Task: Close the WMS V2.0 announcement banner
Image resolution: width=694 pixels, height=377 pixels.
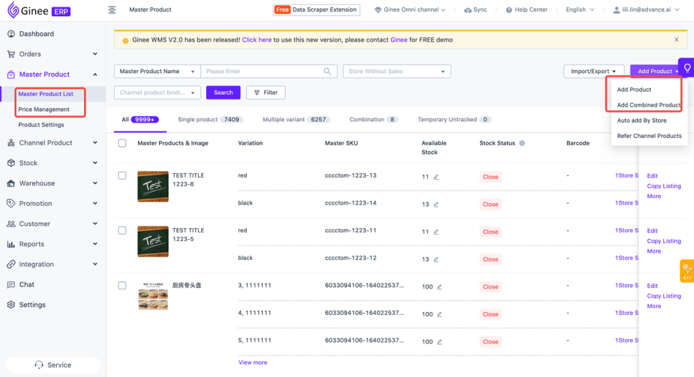Action: point(676,40)
